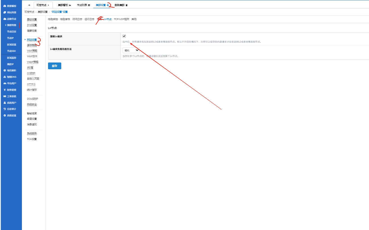Click the Ln请求负载均衡方法 row label
Screen dimensions: 369x230
click(x=61, y=49)
